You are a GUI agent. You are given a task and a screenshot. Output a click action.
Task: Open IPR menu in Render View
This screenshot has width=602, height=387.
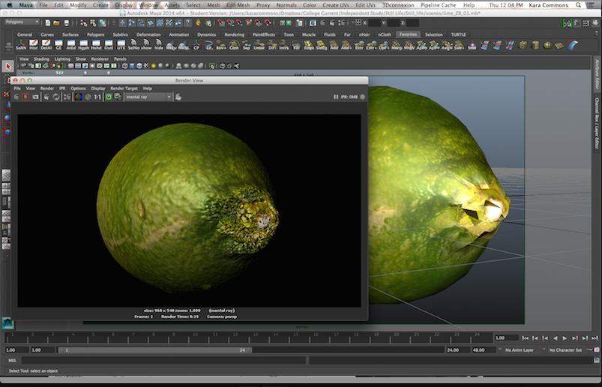(x=62, y=88)
